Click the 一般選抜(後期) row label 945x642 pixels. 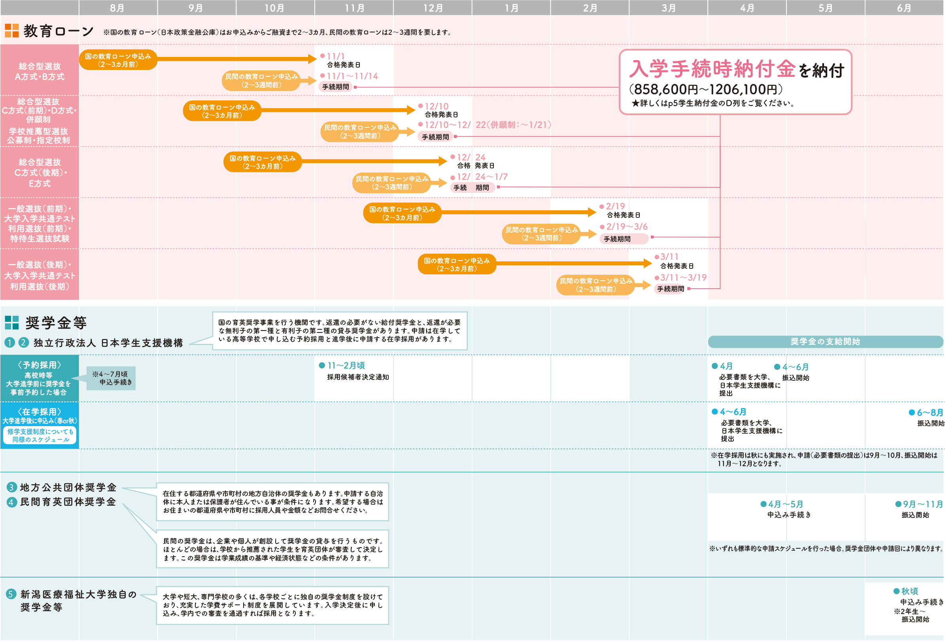click(40, 275)
